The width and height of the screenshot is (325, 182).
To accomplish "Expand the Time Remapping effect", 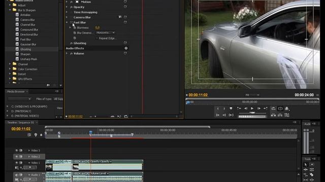I will coord(67,12).
